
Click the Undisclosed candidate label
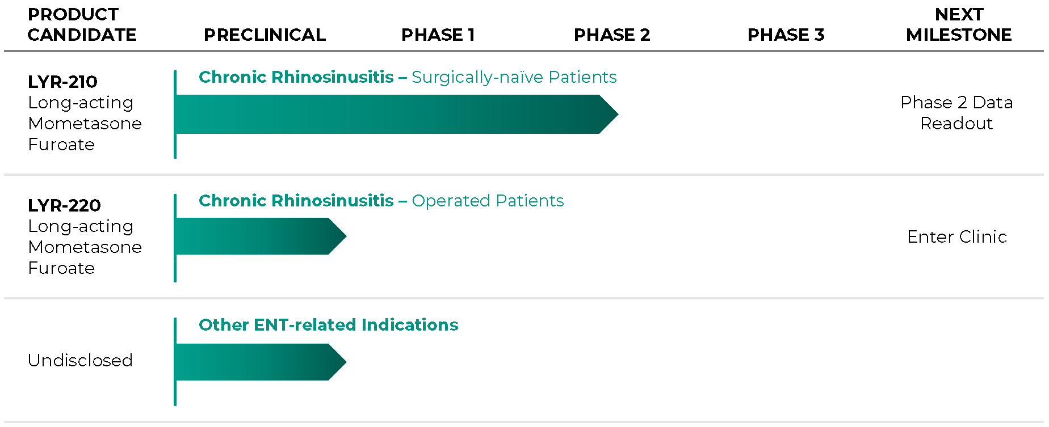click(x=80, y=360)
